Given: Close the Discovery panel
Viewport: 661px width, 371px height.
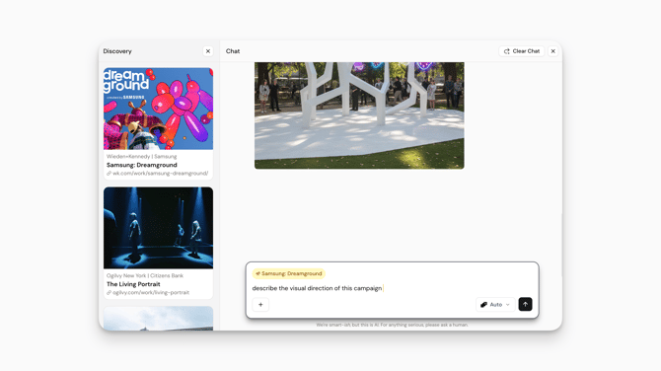Looking at the screenshot, I should [208, 51].
